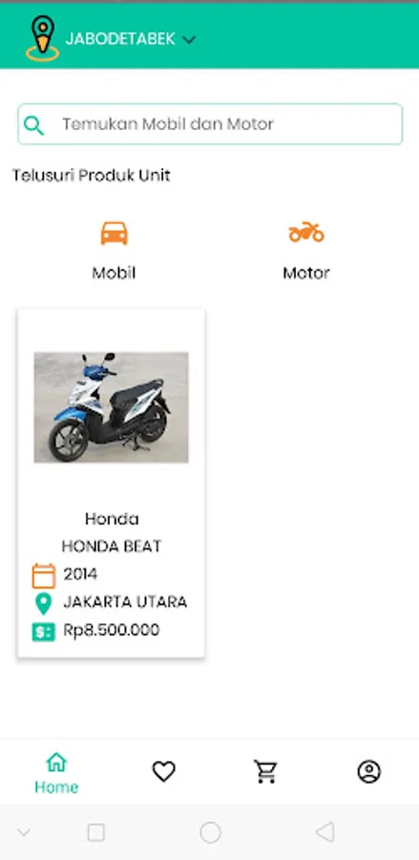Click the location pin beside JAKARTA UTARA
Screen dimensions: 419x860
43,603
